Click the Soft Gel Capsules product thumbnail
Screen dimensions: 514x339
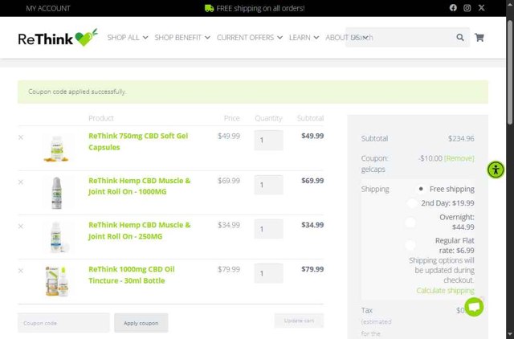57,149
